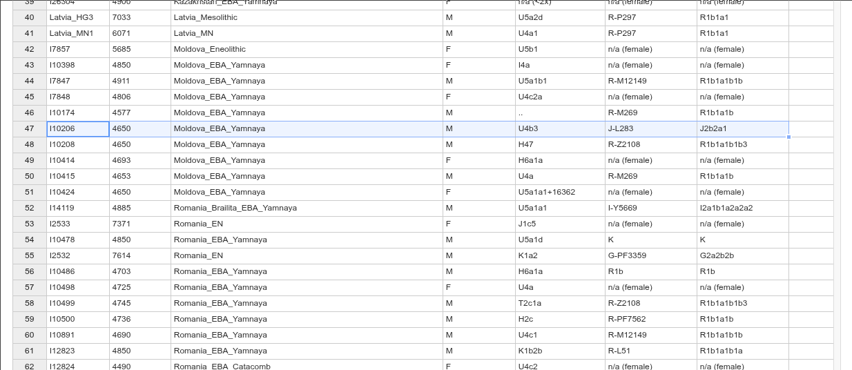
Task: Click date value 4806
Action: click(x=140, y=97)
